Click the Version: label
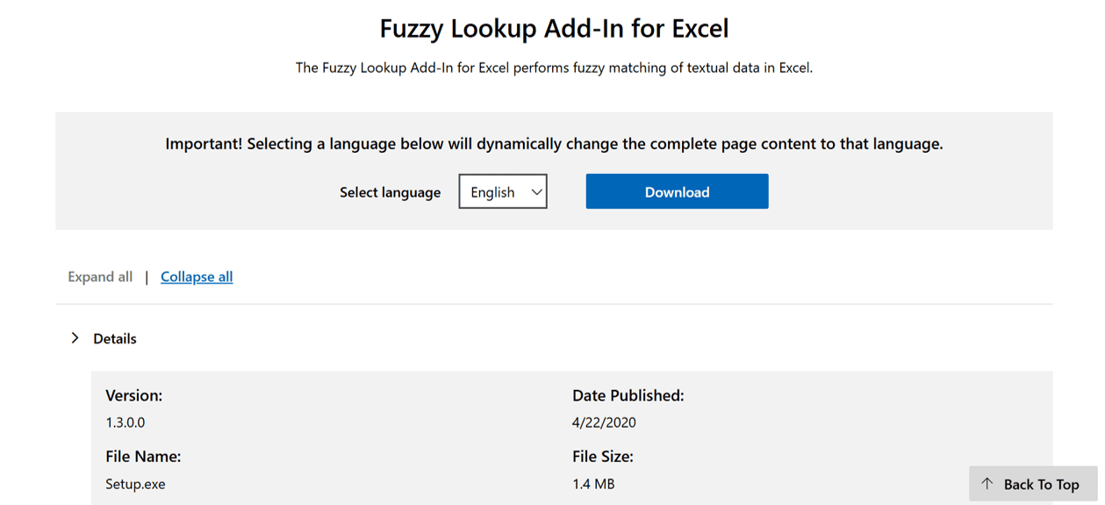Screen dimensions: 1105x505 click(133, 395)
